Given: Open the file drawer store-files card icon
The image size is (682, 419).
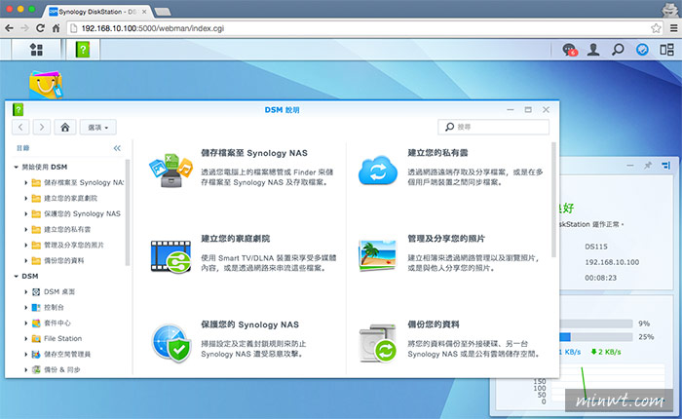Looking at the screenshot, I should point(170,171).
